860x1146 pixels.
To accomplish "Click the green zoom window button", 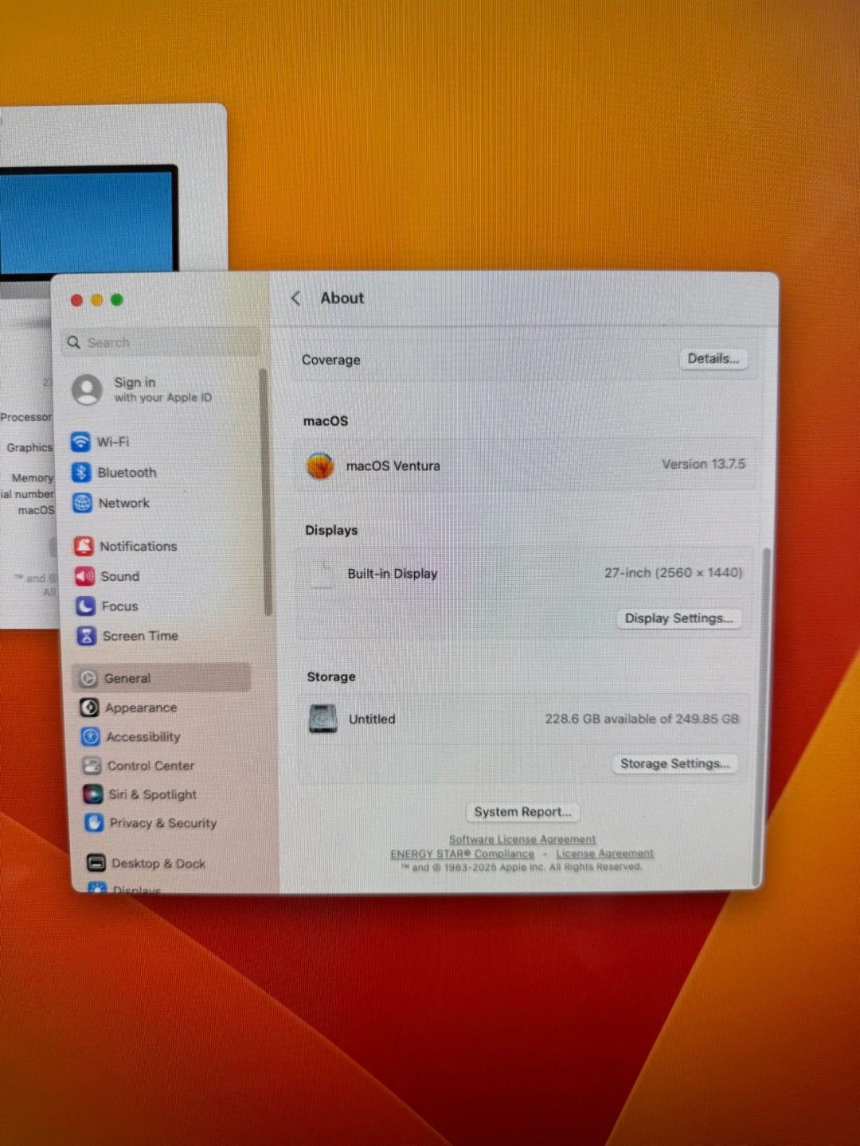I will point(117,300).
